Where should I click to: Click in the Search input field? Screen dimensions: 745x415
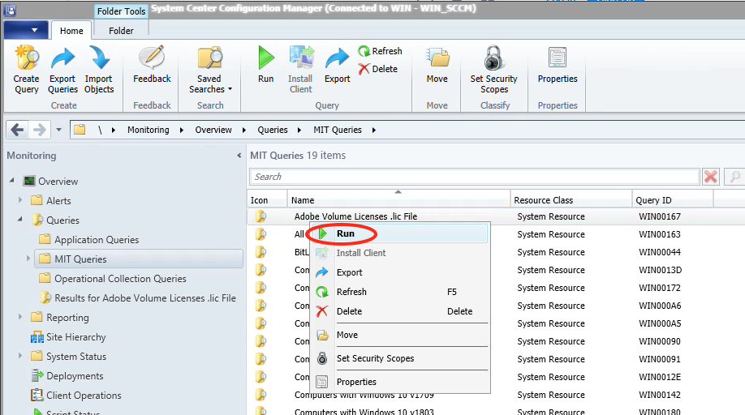tap(474, 177)
